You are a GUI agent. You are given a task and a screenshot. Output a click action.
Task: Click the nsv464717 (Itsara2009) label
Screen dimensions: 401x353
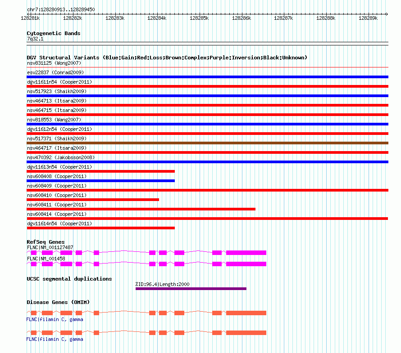[57, 148]
